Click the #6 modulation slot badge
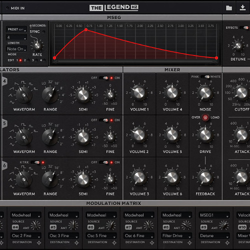 tap(91, 227)
